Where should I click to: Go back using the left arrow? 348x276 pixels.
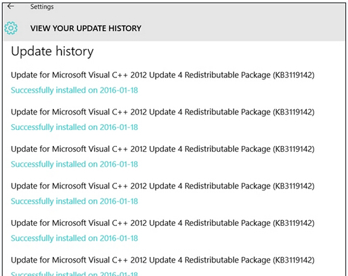[10, 6]
